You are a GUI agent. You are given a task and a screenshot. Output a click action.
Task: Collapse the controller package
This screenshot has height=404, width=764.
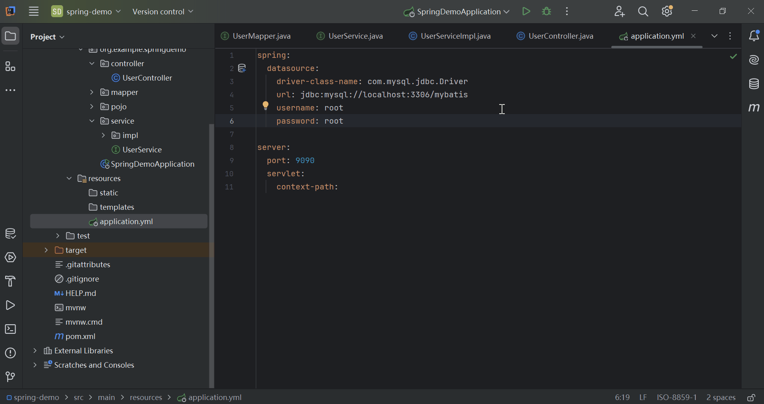tap(92, 63)
